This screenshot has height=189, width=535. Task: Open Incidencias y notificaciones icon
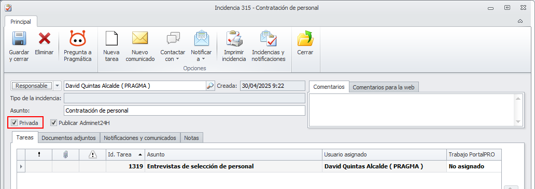(x=268, y=38)
